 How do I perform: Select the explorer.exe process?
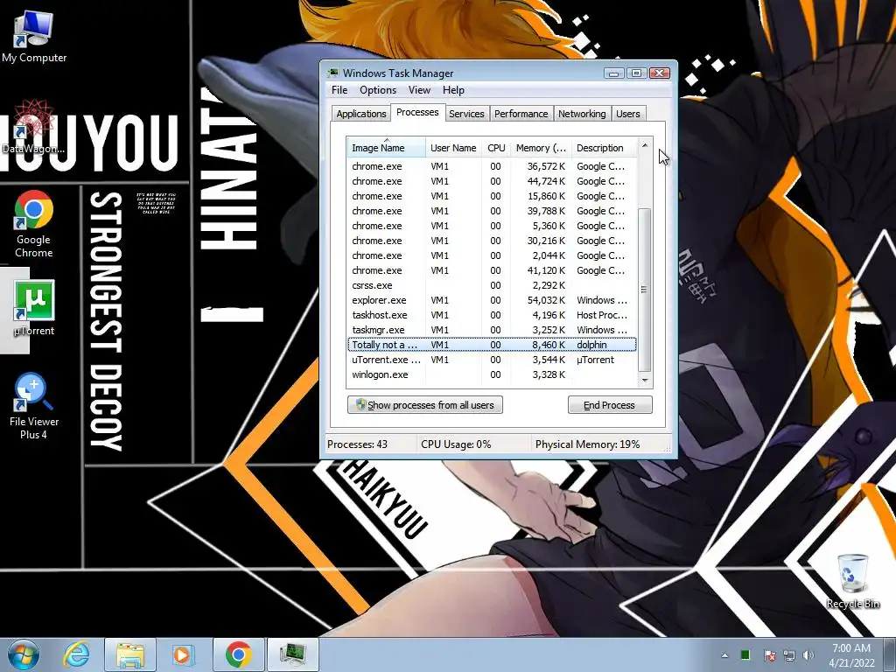tap(492, 300)
